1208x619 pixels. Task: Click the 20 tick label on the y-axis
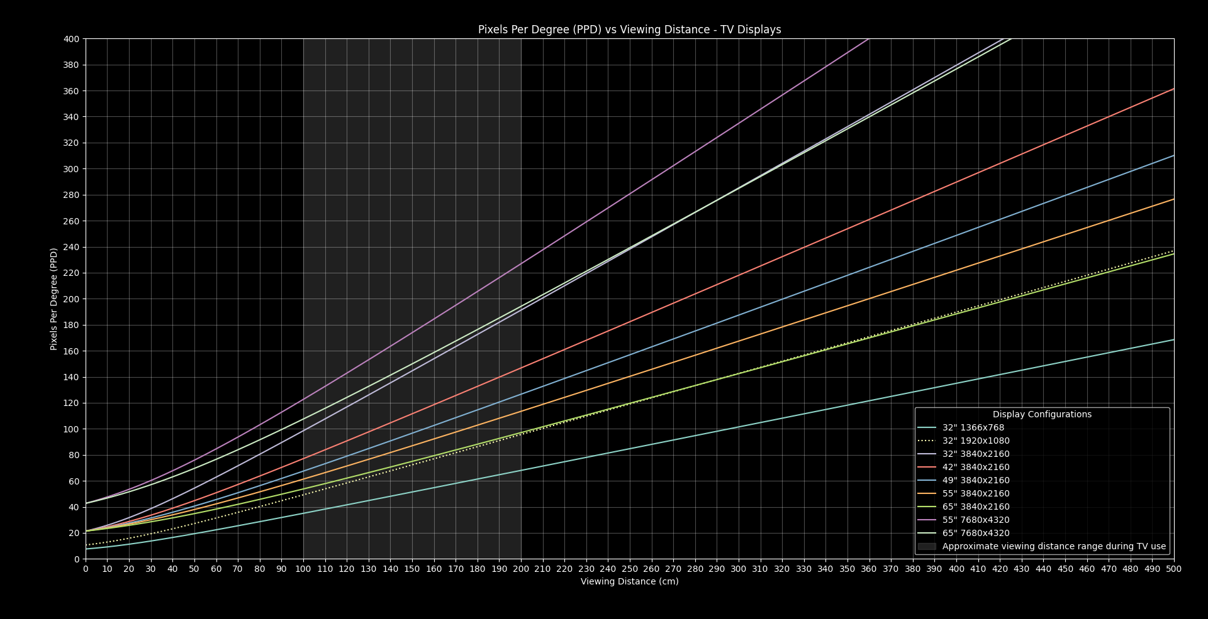(x=74, y=534)
